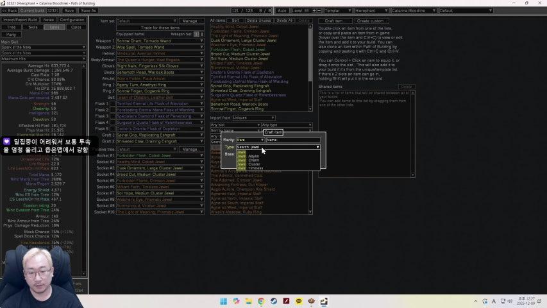Click the Name field in Craft Item
The height and width of the screenshot is (308, 547).
pyautogui.click(x=292, y=140)
